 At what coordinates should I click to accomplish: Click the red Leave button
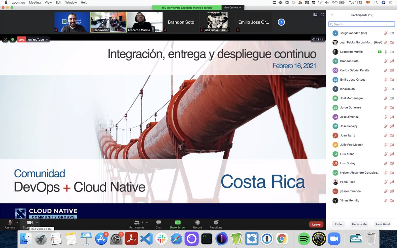click(316, 225)
